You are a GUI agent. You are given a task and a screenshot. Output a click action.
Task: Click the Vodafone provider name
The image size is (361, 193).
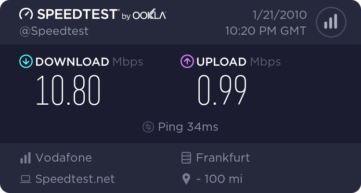[64, 158]
